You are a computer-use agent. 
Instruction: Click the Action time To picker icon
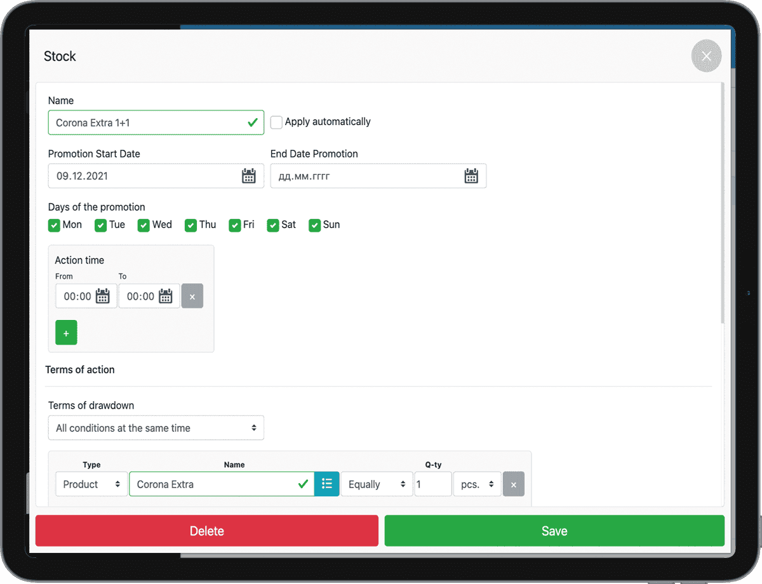[166, 296]
